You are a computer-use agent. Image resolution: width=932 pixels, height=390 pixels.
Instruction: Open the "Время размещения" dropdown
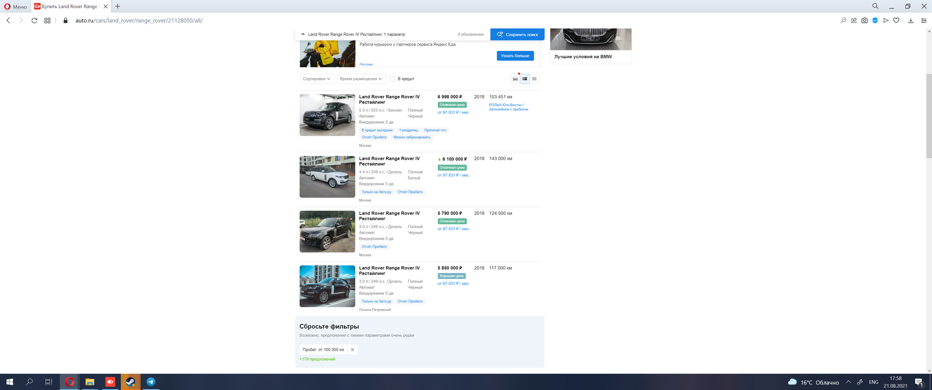pyautogui.click(x=361, y=79)
